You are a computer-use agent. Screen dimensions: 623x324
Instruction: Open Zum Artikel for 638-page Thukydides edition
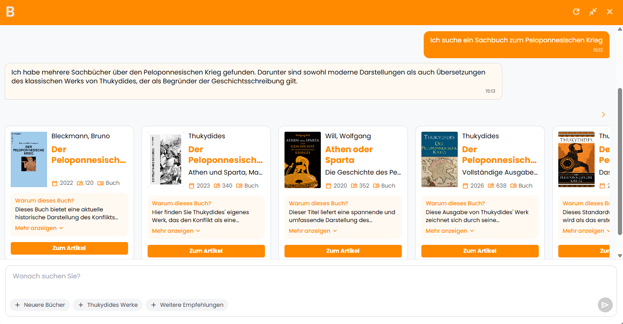tap(480, 251)
